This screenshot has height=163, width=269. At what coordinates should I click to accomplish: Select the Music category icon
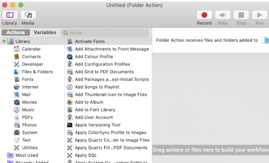tap(17, 110)
